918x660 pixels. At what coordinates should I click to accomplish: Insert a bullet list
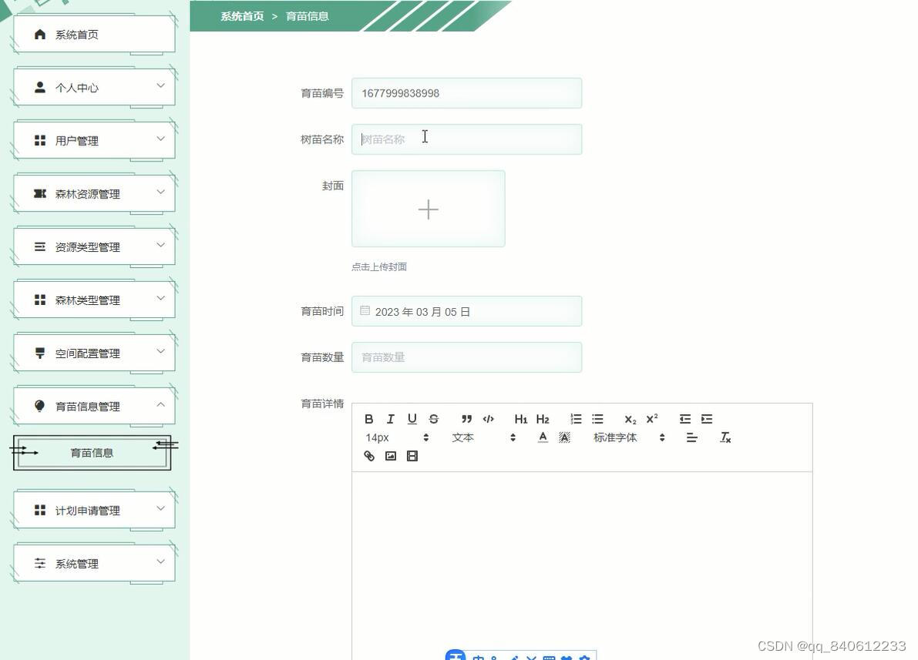(x=597, y=419)
